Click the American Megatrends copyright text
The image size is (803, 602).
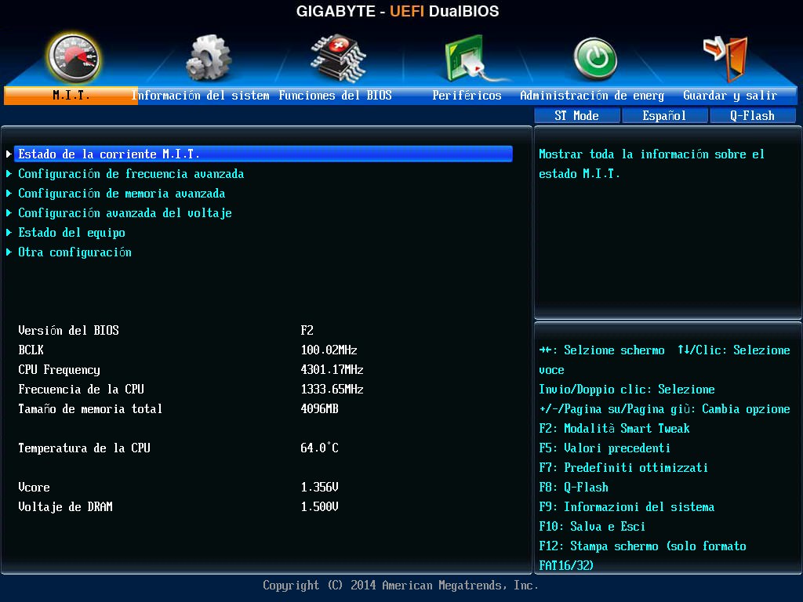pyautogui.click(x=401, y=585)
